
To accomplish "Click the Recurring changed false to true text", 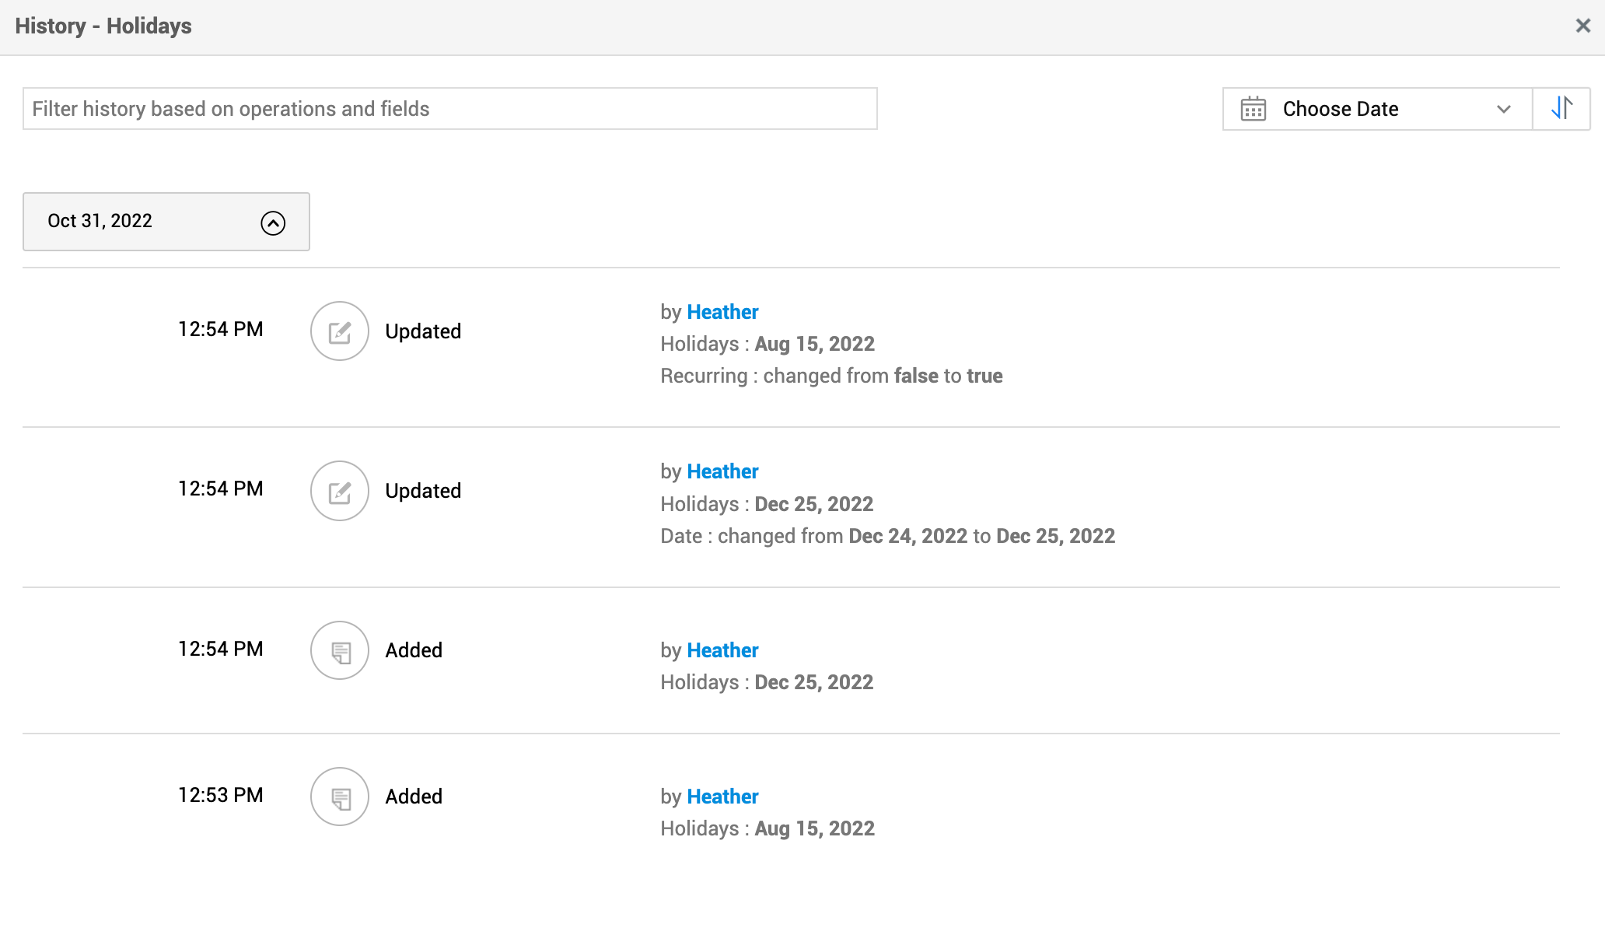I will click(x=831, y=376).
